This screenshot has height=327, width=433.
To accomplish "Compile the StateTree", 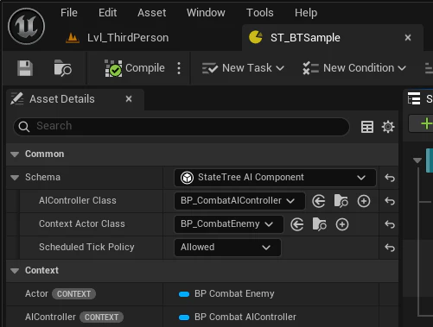I will point(135,68).
